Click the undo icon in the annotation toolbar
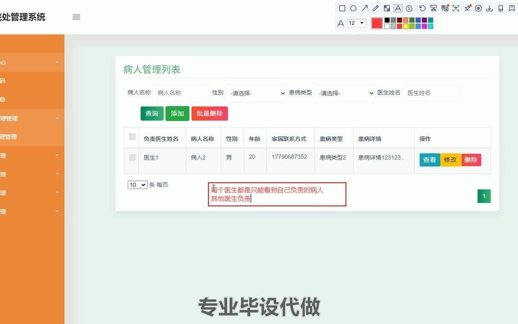Viewport: 518px width, 324px height. coord(423,8)
